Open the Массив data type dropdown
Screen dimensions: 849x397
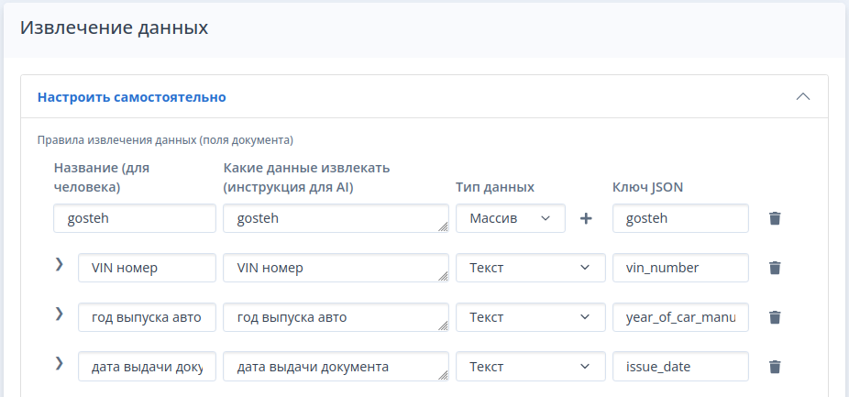click(x=510, y=218)
